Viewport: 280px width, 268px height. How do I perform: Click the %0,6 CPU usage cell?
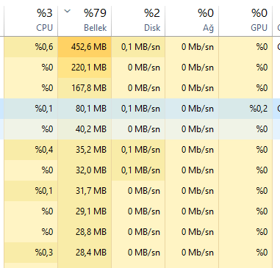tap(31, 47)
